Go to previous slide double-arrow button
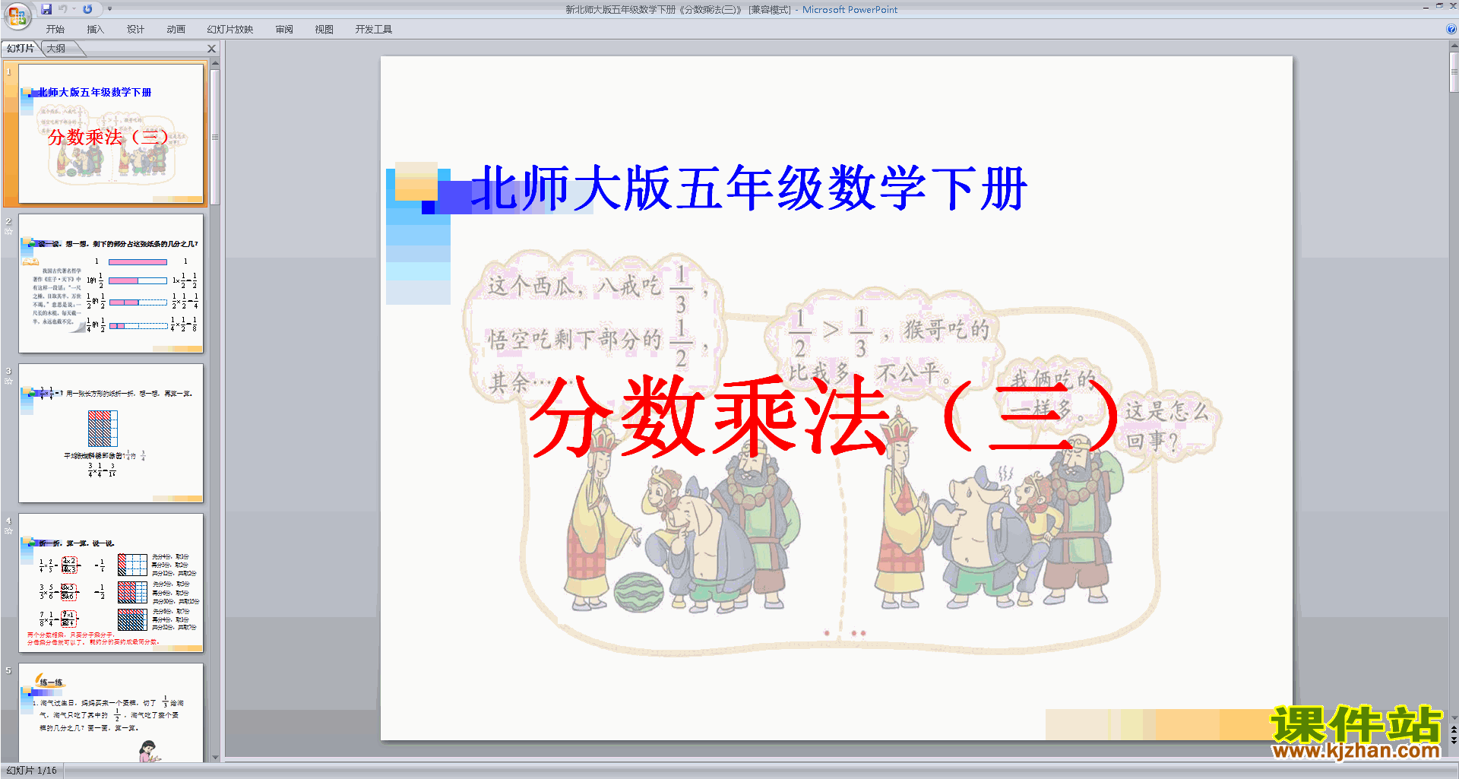 (x=1454, y=730)
